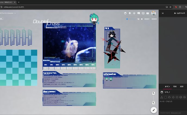Select the chat speaker character icon beside マキノ
This screenshot has width=187, height=115.
[162, 92]
